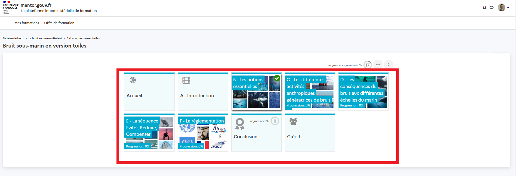516x176 pixels.
Task: Open the messages speech bubble icon
Action: (x=492, y=8)
